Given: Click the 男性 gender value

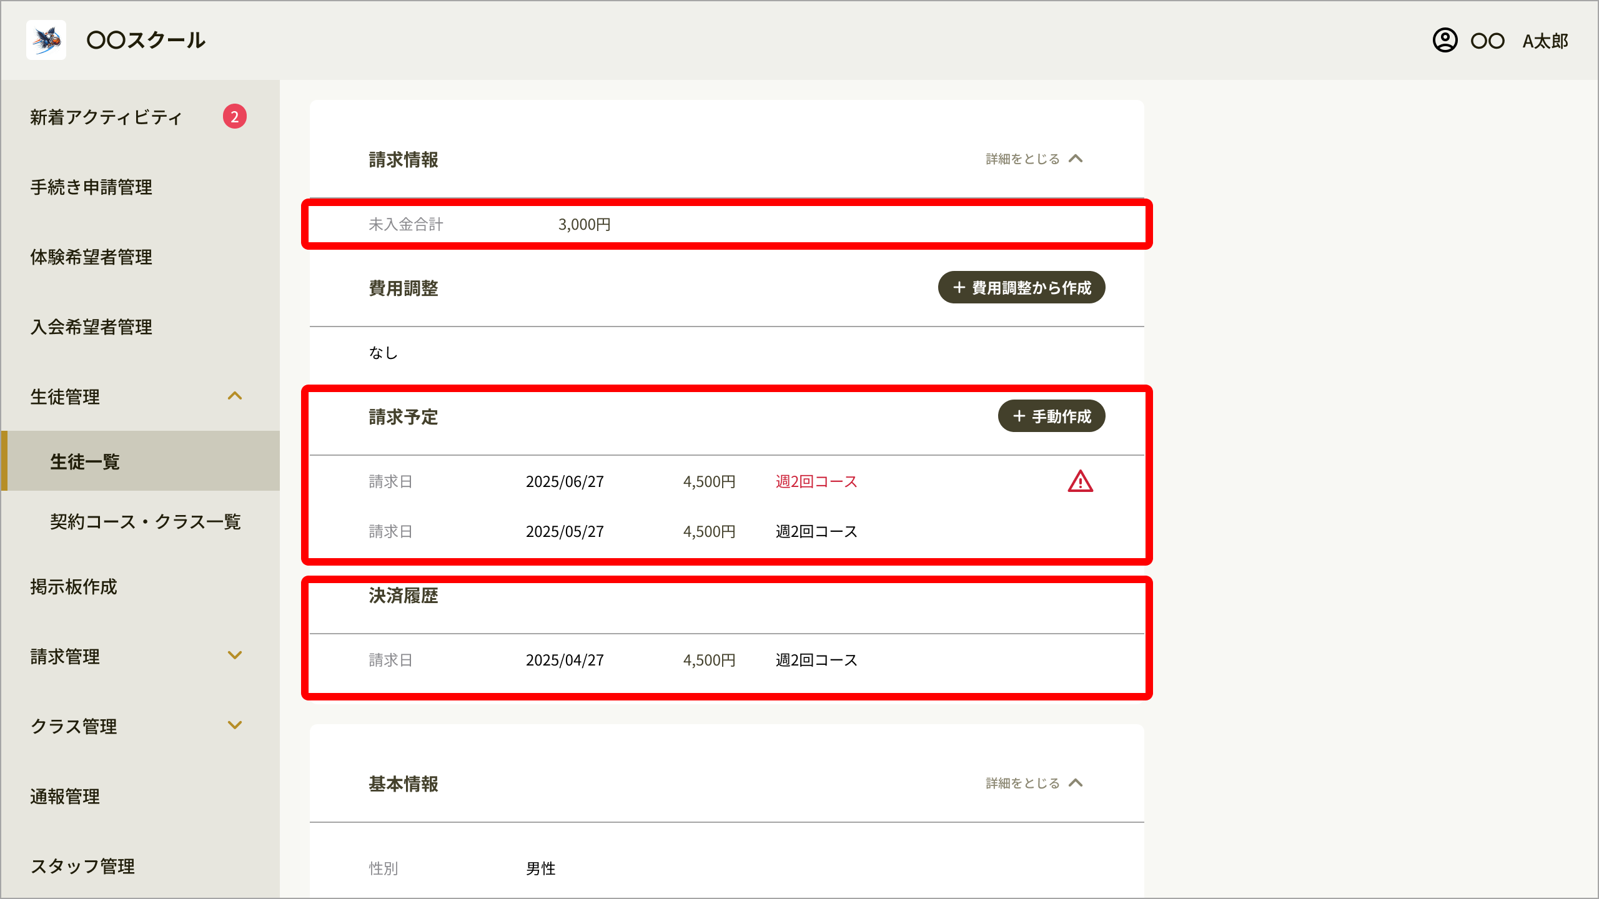Looking at the screenshot, I should 541,869.
